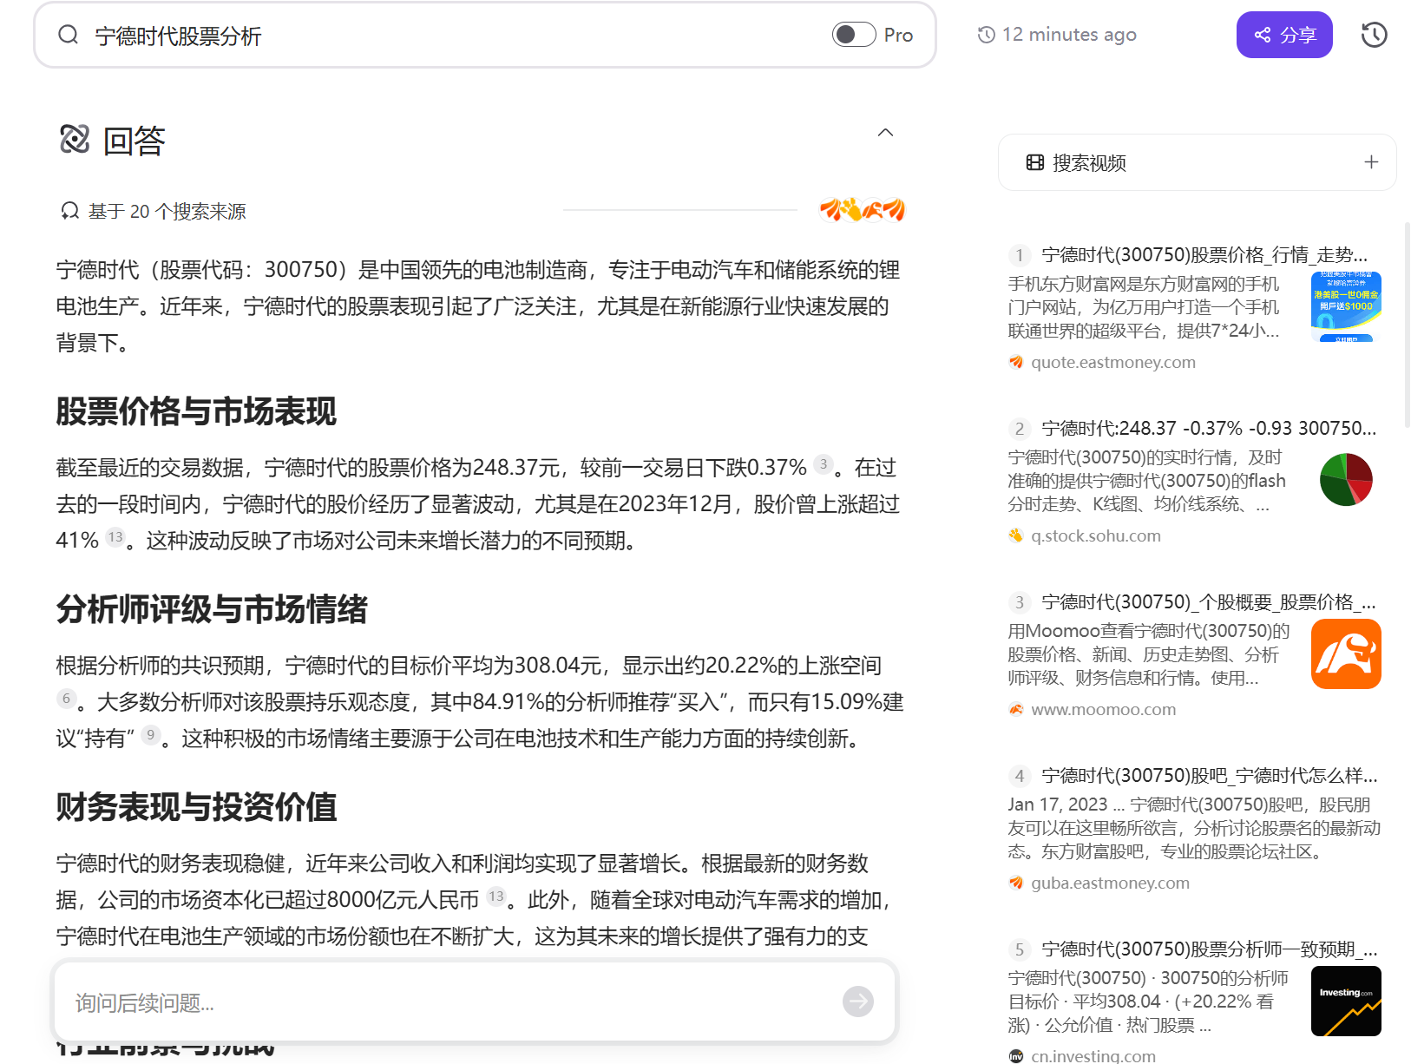Expand 搜索视频 with plus icon
The height and width of the screenshot is (1064, 1411).
coord(1371,162)
